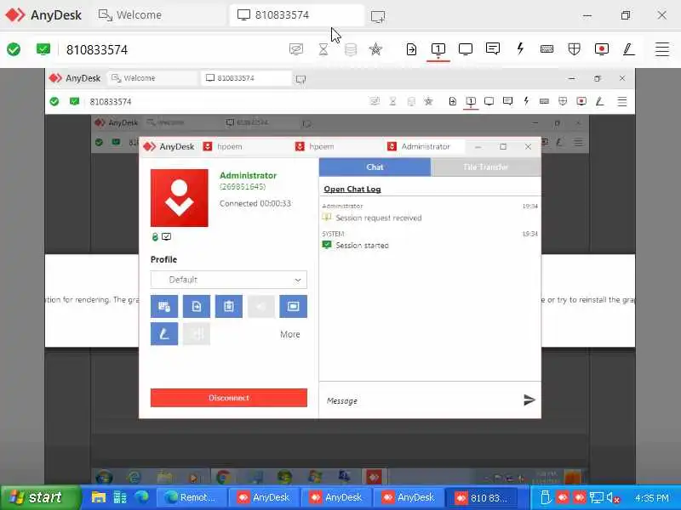Switch to the Chat tab

click(375, 167)
